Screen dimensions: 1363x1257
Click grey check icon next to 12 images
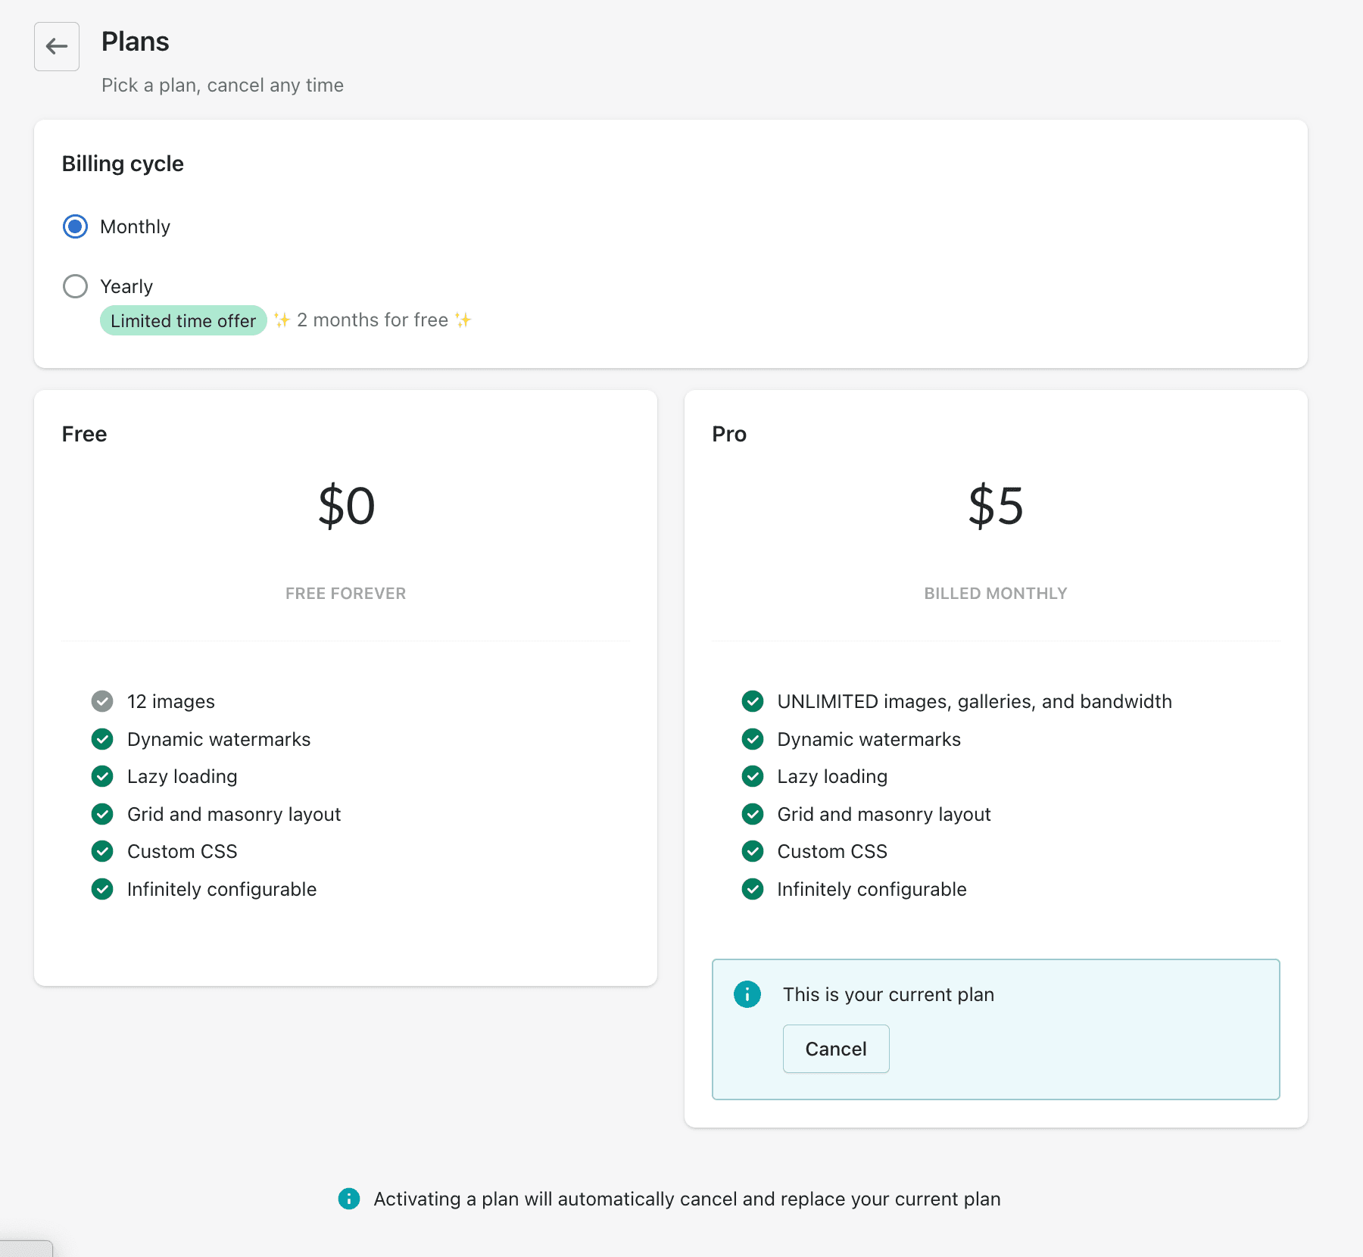pyautogui.click(x=102, y=701)
